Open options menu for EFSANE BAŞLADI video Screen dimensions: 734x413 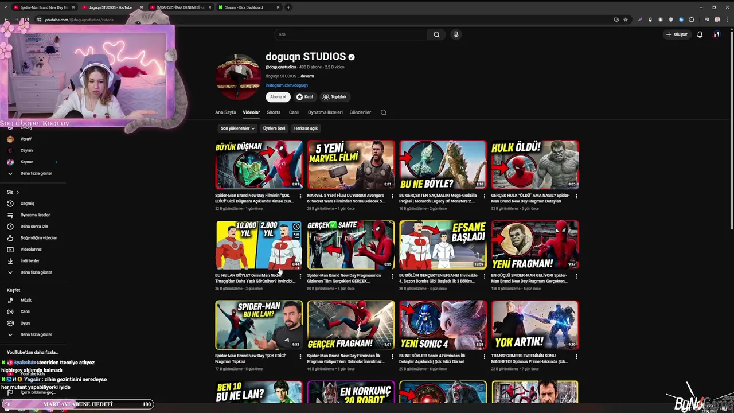pos(485,276)
